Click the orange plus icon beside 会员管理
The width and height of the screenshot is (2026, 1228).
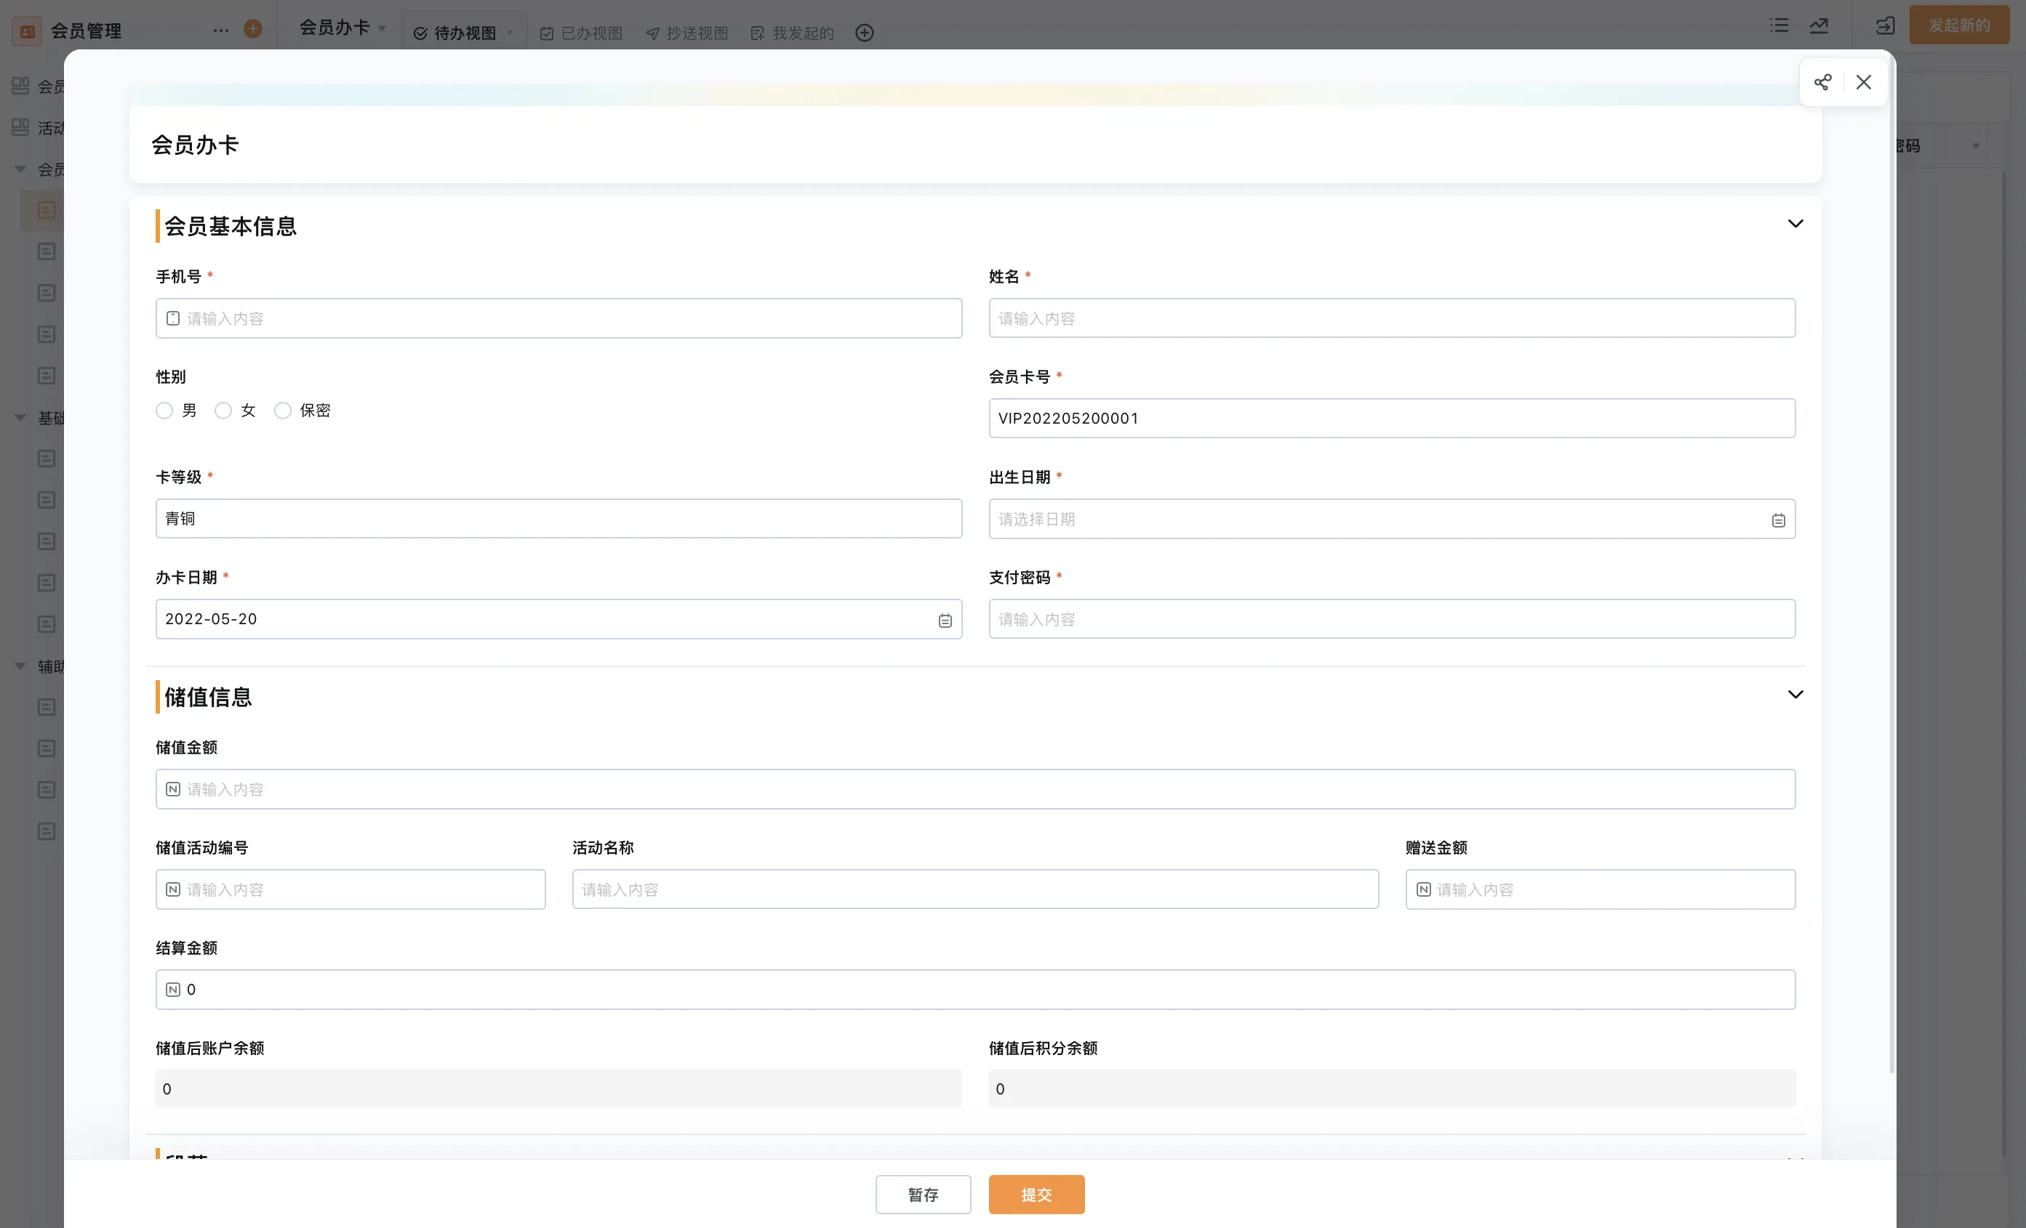pyautogui.click(x=253, y=30)
